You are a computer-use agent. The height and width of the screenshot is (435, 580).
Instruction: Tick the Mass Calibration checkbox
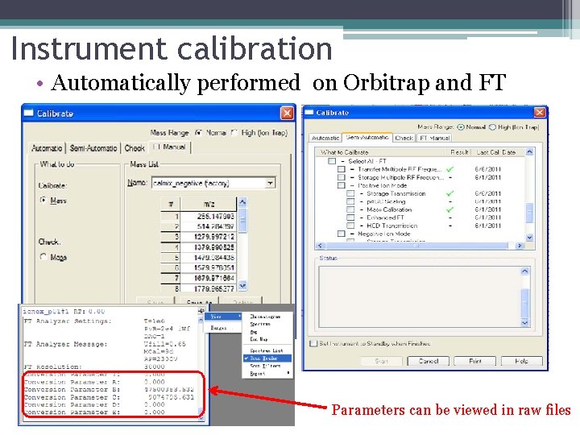(x=350, y=209)
